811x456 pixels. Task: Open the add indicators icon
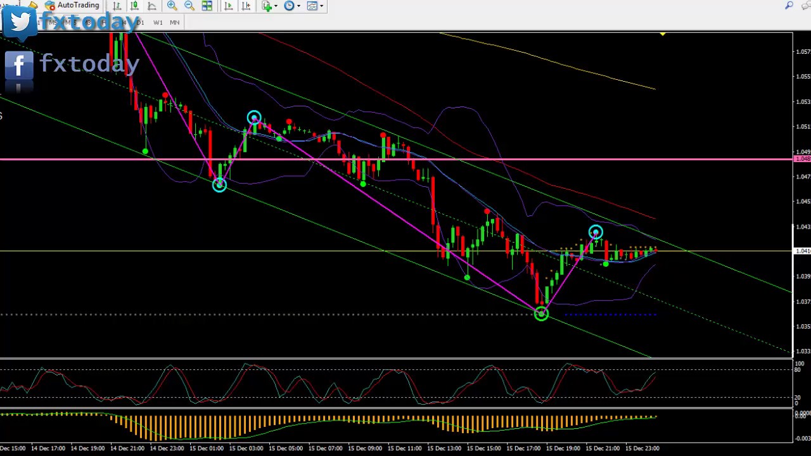(x=267, y=6)
